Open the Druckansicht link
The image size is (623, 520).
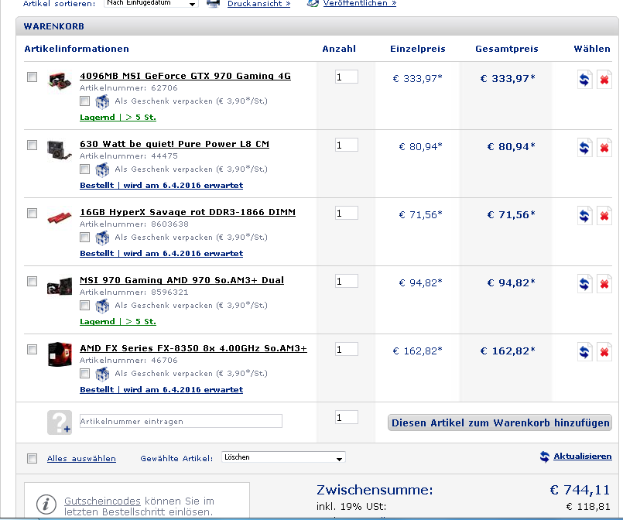259,4
